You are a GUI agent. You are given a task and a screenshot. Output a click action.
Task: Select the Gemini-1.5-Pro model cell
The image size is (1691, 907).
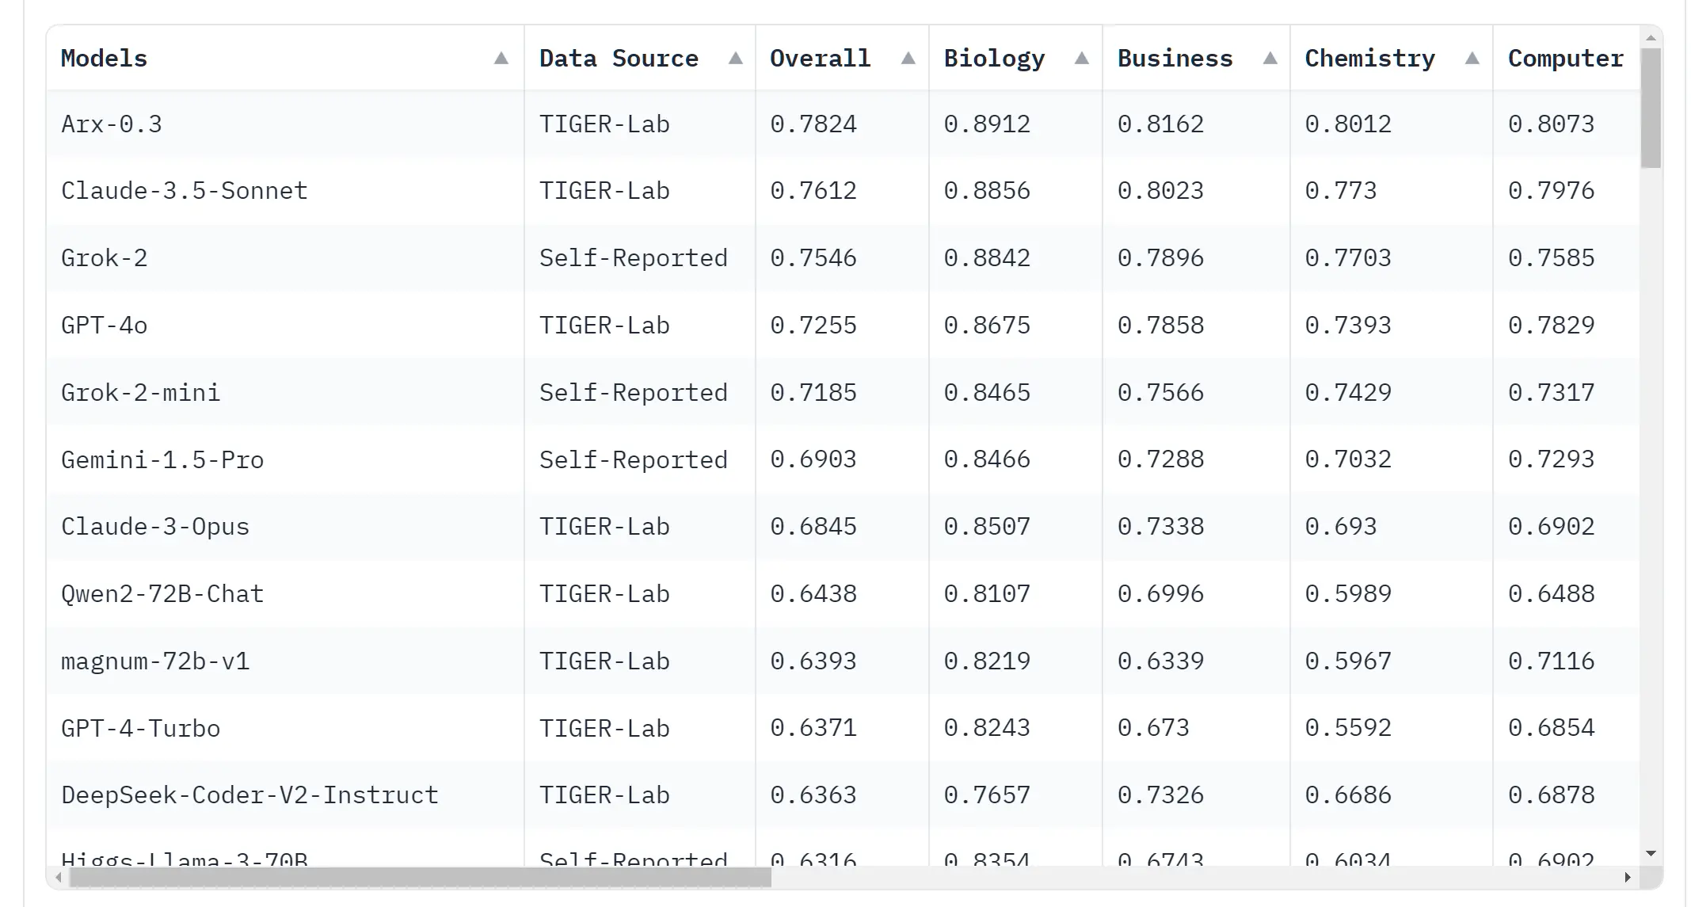(285, 459)
